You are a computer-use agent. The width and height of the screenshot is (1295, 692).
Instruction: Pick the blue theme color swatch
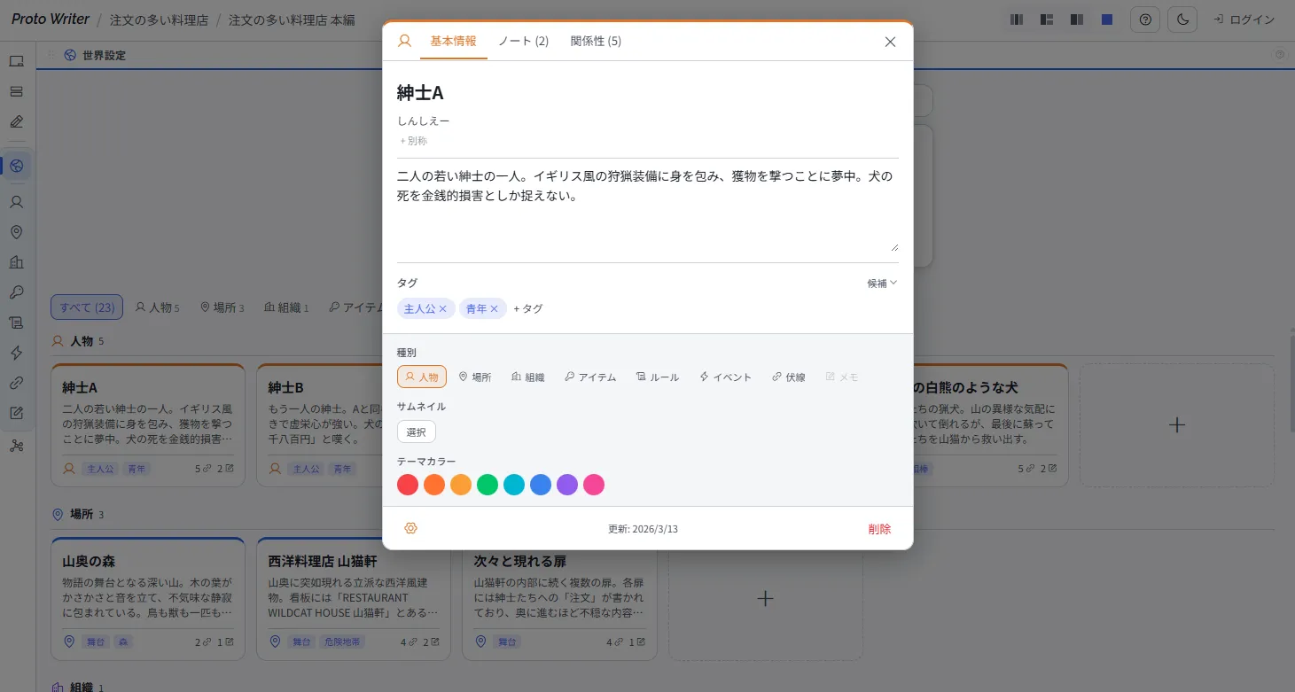(541, 485)
